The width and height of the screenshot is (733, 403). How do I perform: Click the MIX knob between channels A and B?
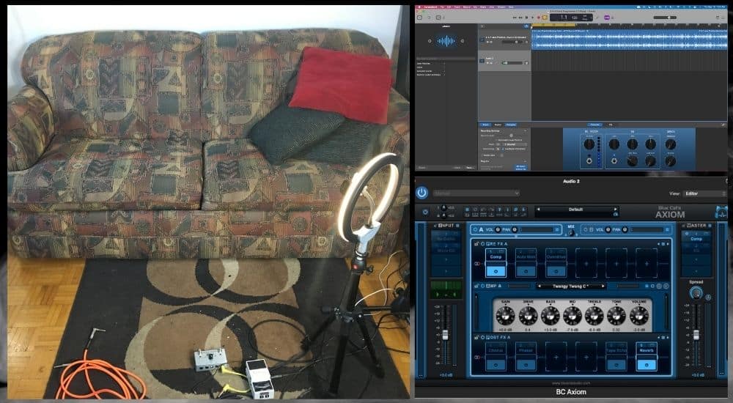pos(571,232)
